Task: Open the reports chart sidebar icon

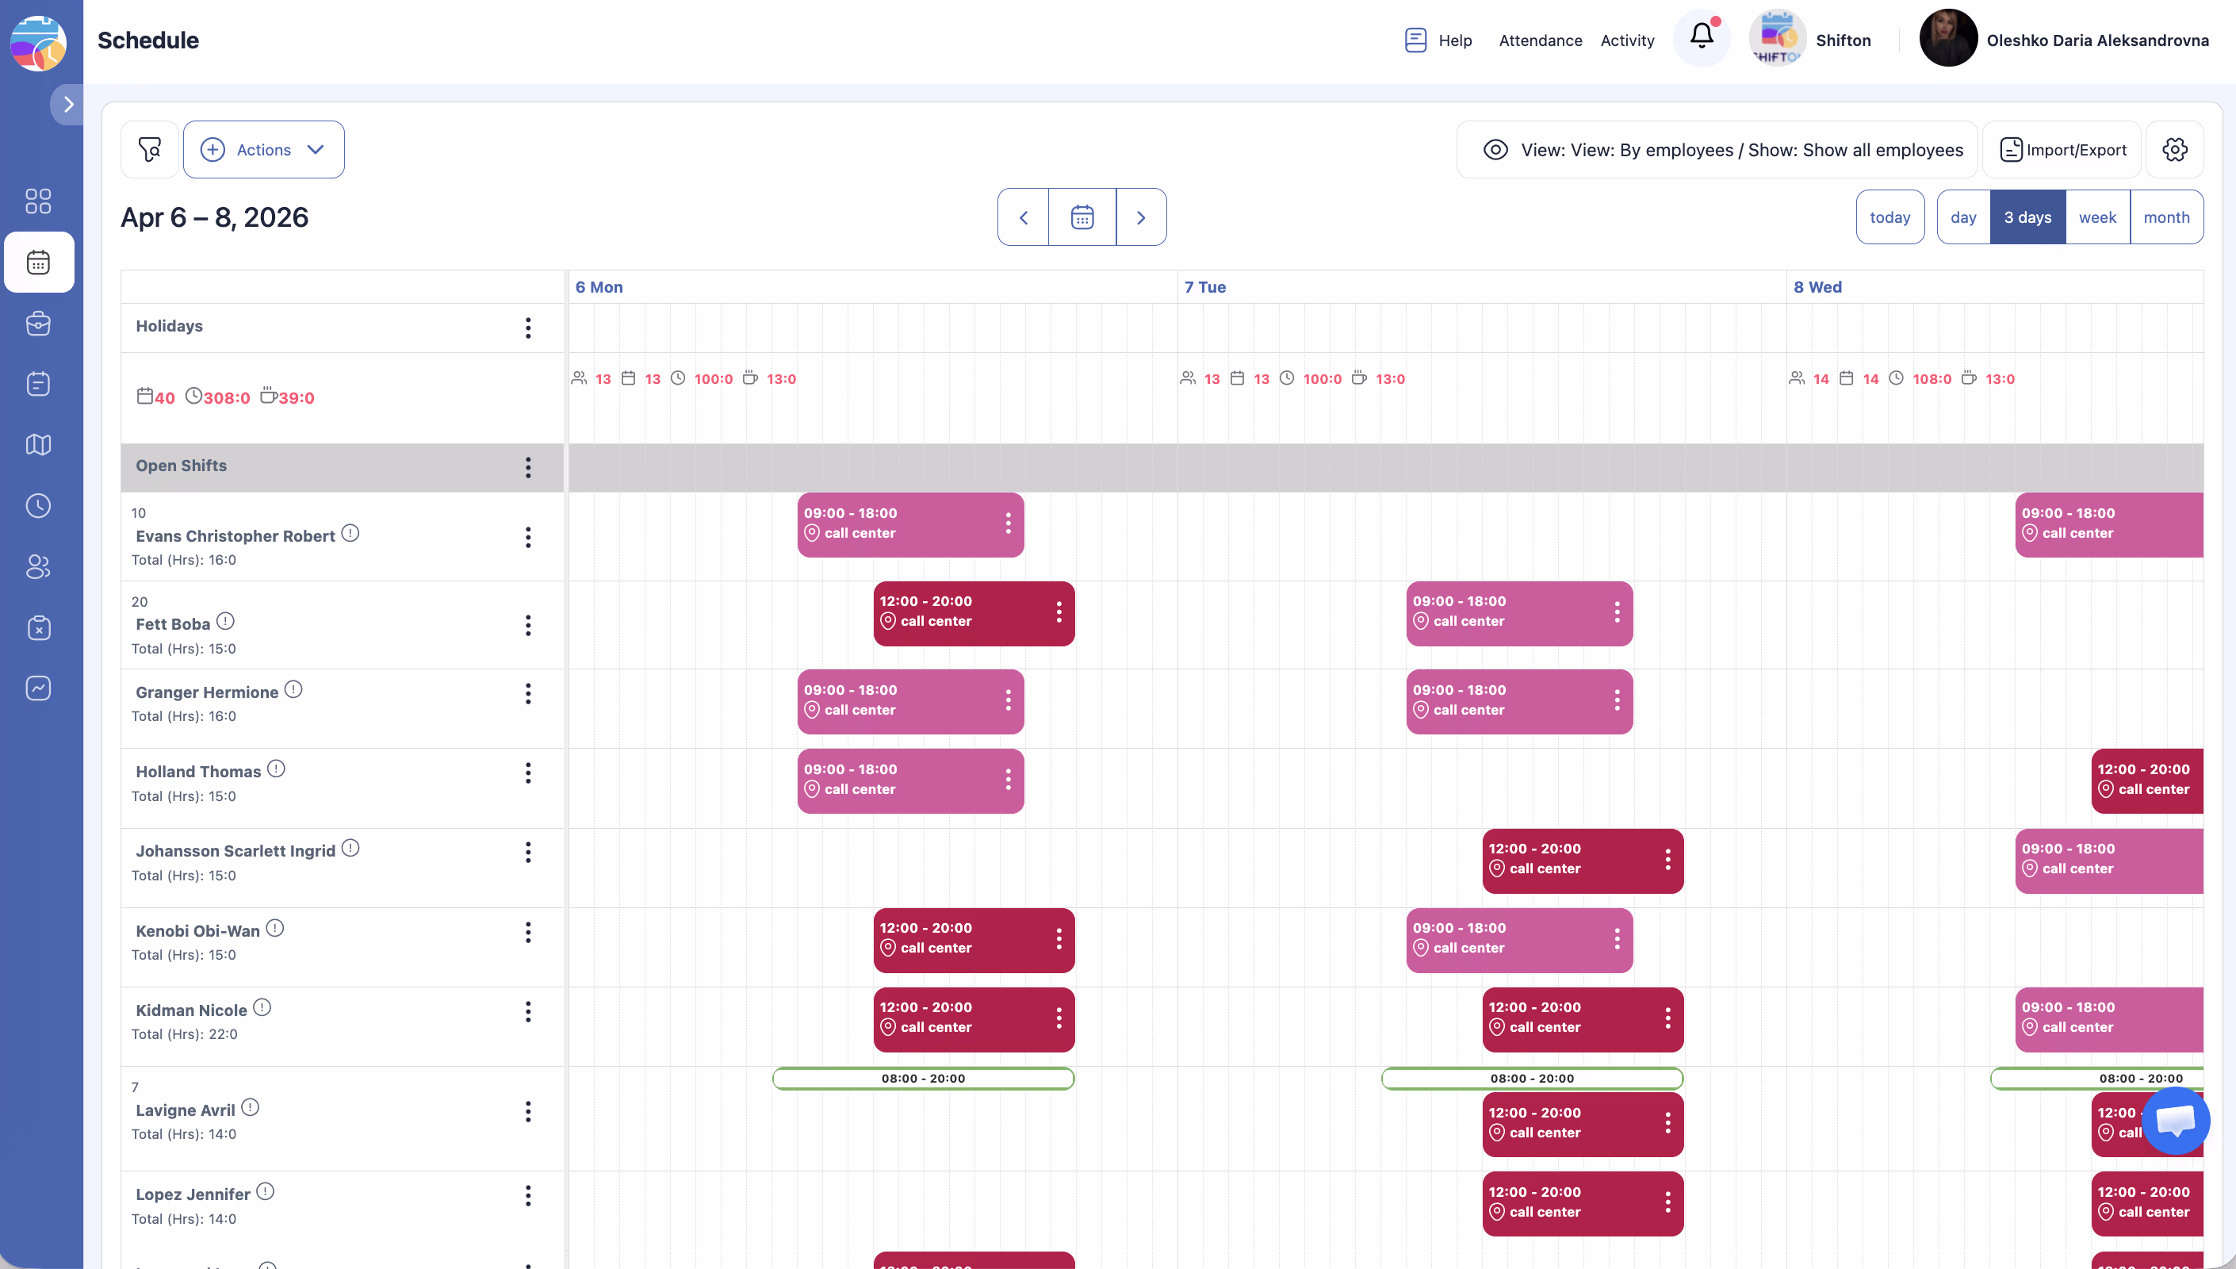Action: tap(38, 688)
